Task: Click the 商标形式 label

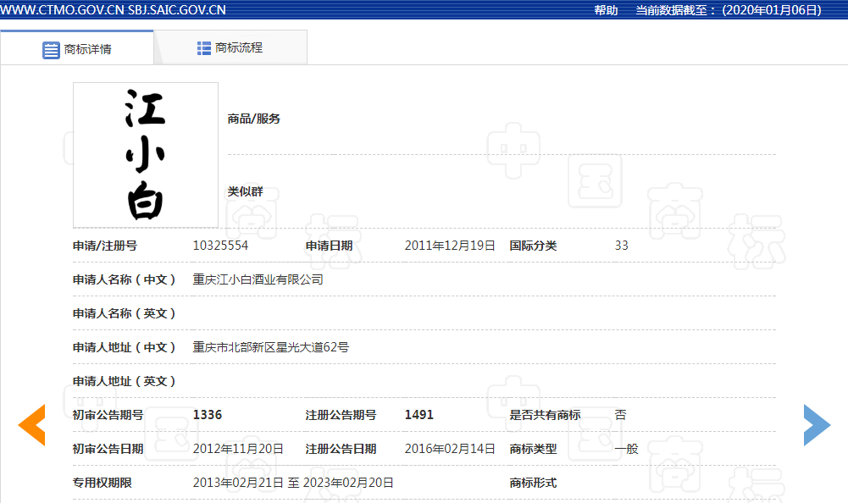Action: tap(533, 483)
